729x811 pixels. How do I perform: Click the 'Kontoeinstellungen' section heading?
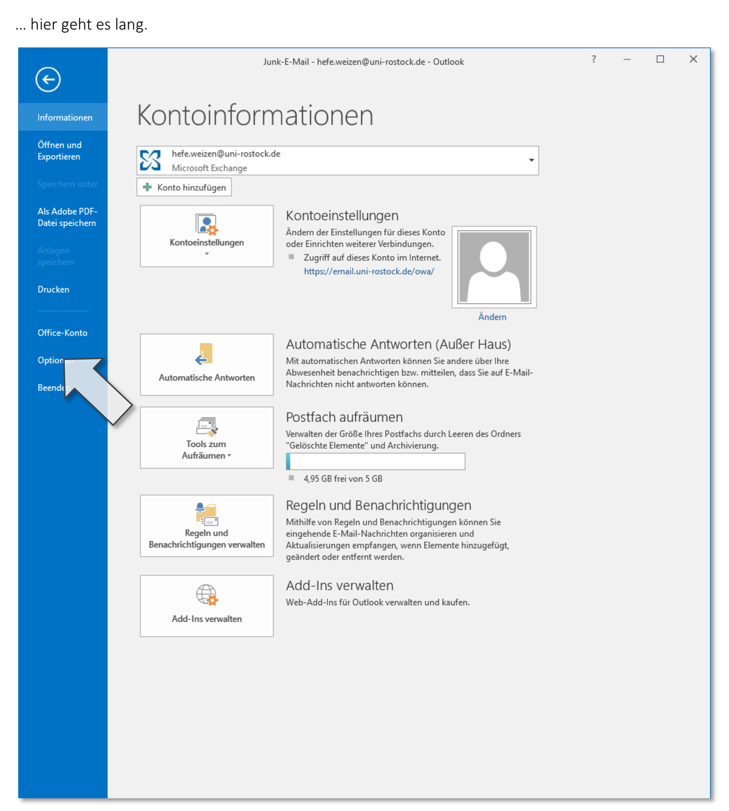tap(342, 216)
